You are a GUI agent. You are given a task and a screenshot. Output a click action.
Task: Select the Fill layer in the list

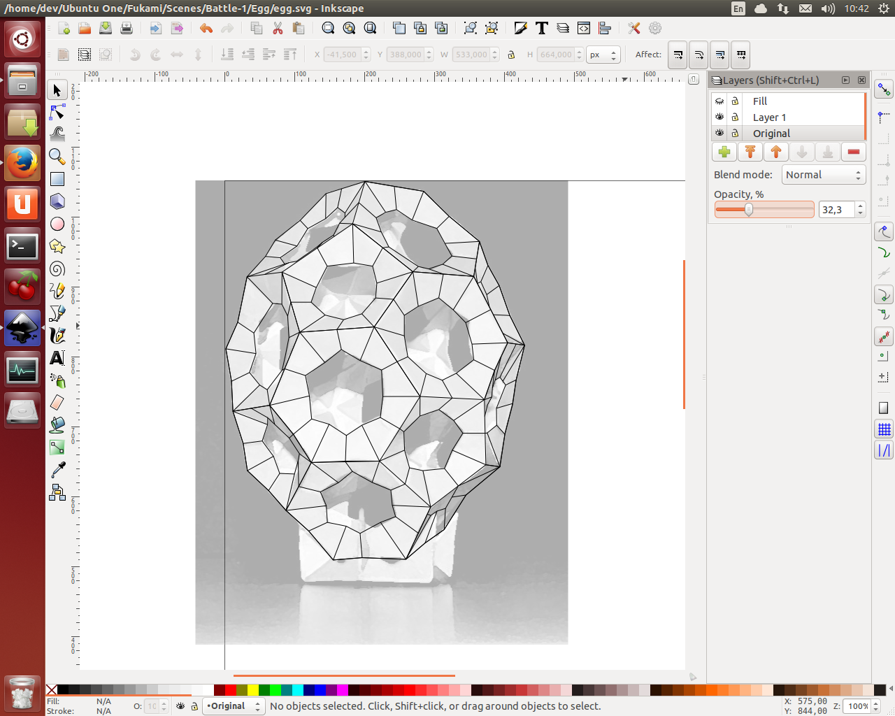[x=760, y=101]
